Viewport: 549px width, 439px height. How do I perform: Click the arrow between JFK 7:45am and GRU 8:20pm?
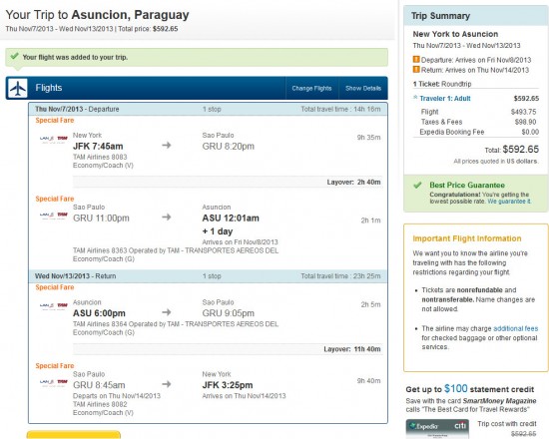pyautogui.click(x=167, y=145)
